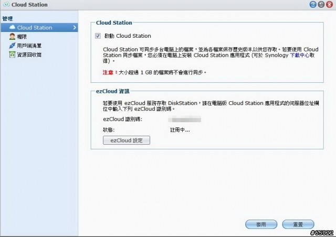Click the Cloud Station window title text

click(29, 5)
